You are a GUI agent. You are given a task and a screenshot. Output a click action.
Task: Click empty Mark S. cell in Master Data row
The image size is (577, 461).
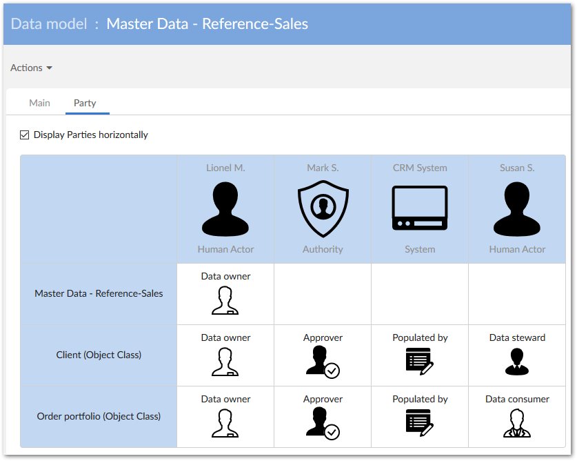pyautogui.click(x=323, y=293)
